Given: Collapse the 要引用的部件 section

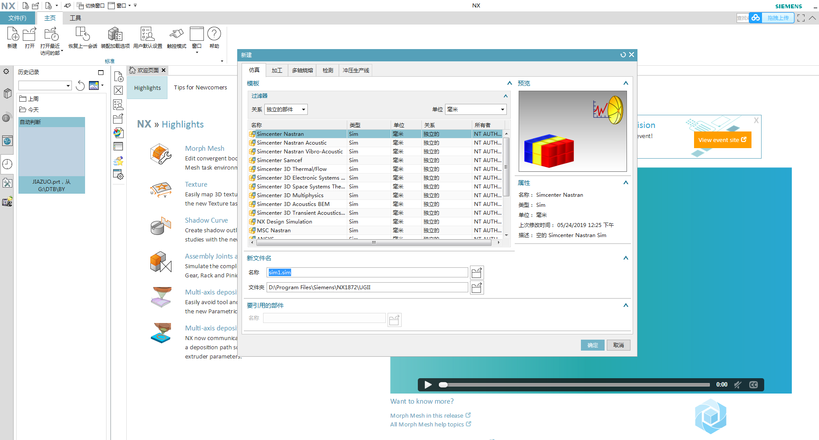Looking at the screenshot, I should coord(626,305).
